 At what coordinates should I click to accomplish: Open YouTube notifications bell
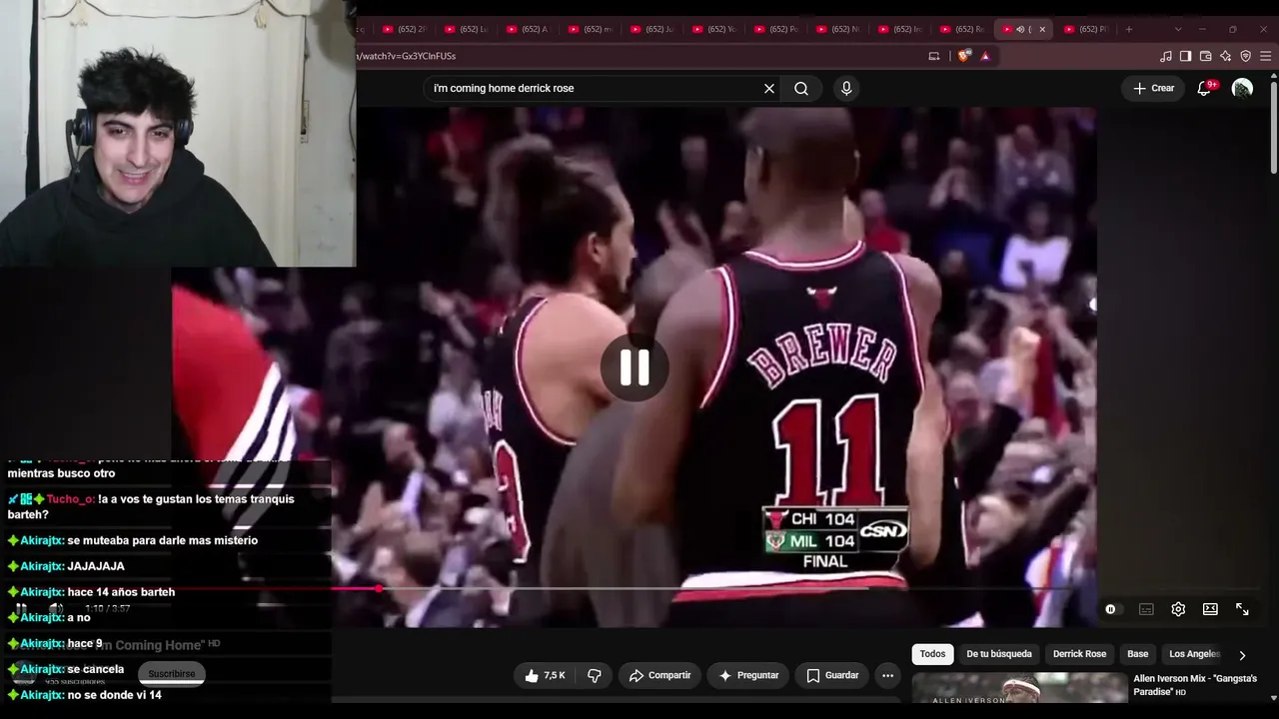coord(1205,88)
